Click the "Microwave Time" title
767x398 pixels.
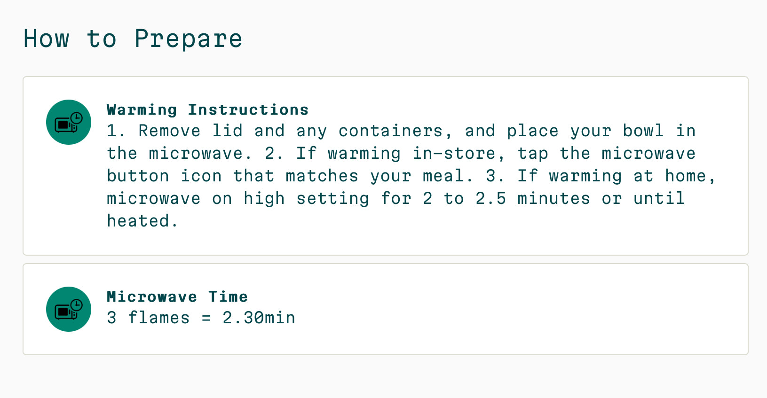(177, 297)
